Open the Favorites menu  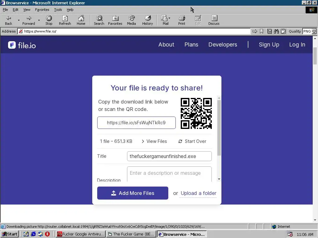pyautogui.click(x=42, y=10)
